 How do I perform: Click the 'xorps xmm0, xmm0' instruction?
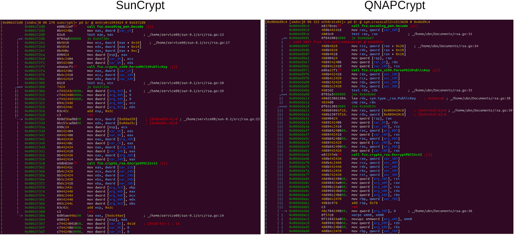368,215
